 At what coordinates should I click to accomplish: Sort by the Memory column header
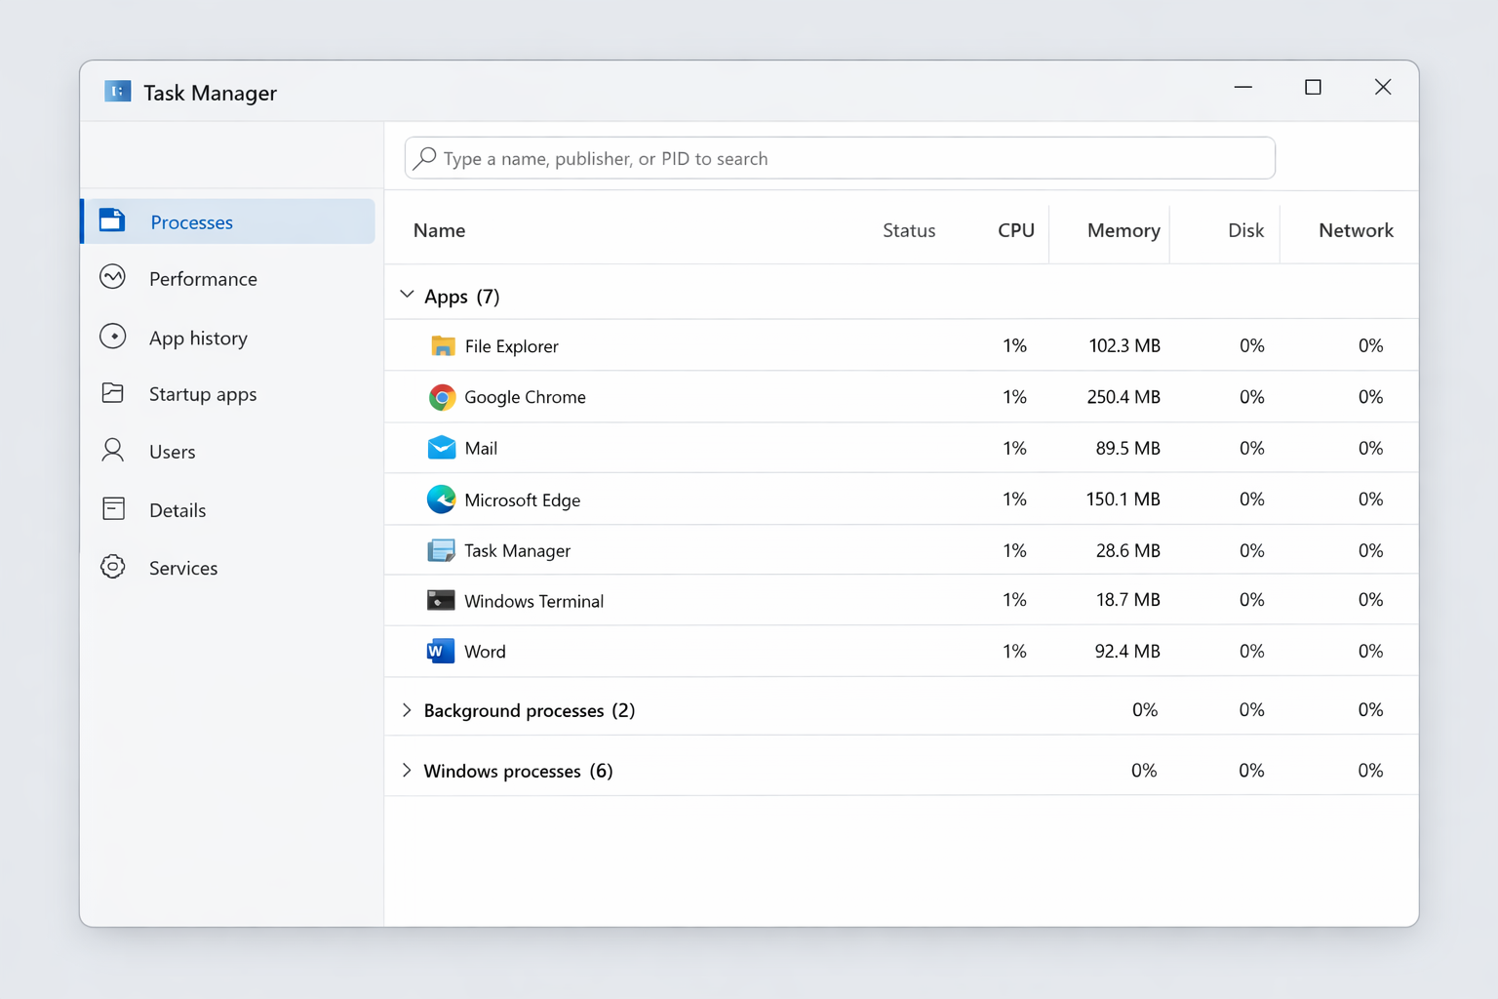coord(1123,230)
